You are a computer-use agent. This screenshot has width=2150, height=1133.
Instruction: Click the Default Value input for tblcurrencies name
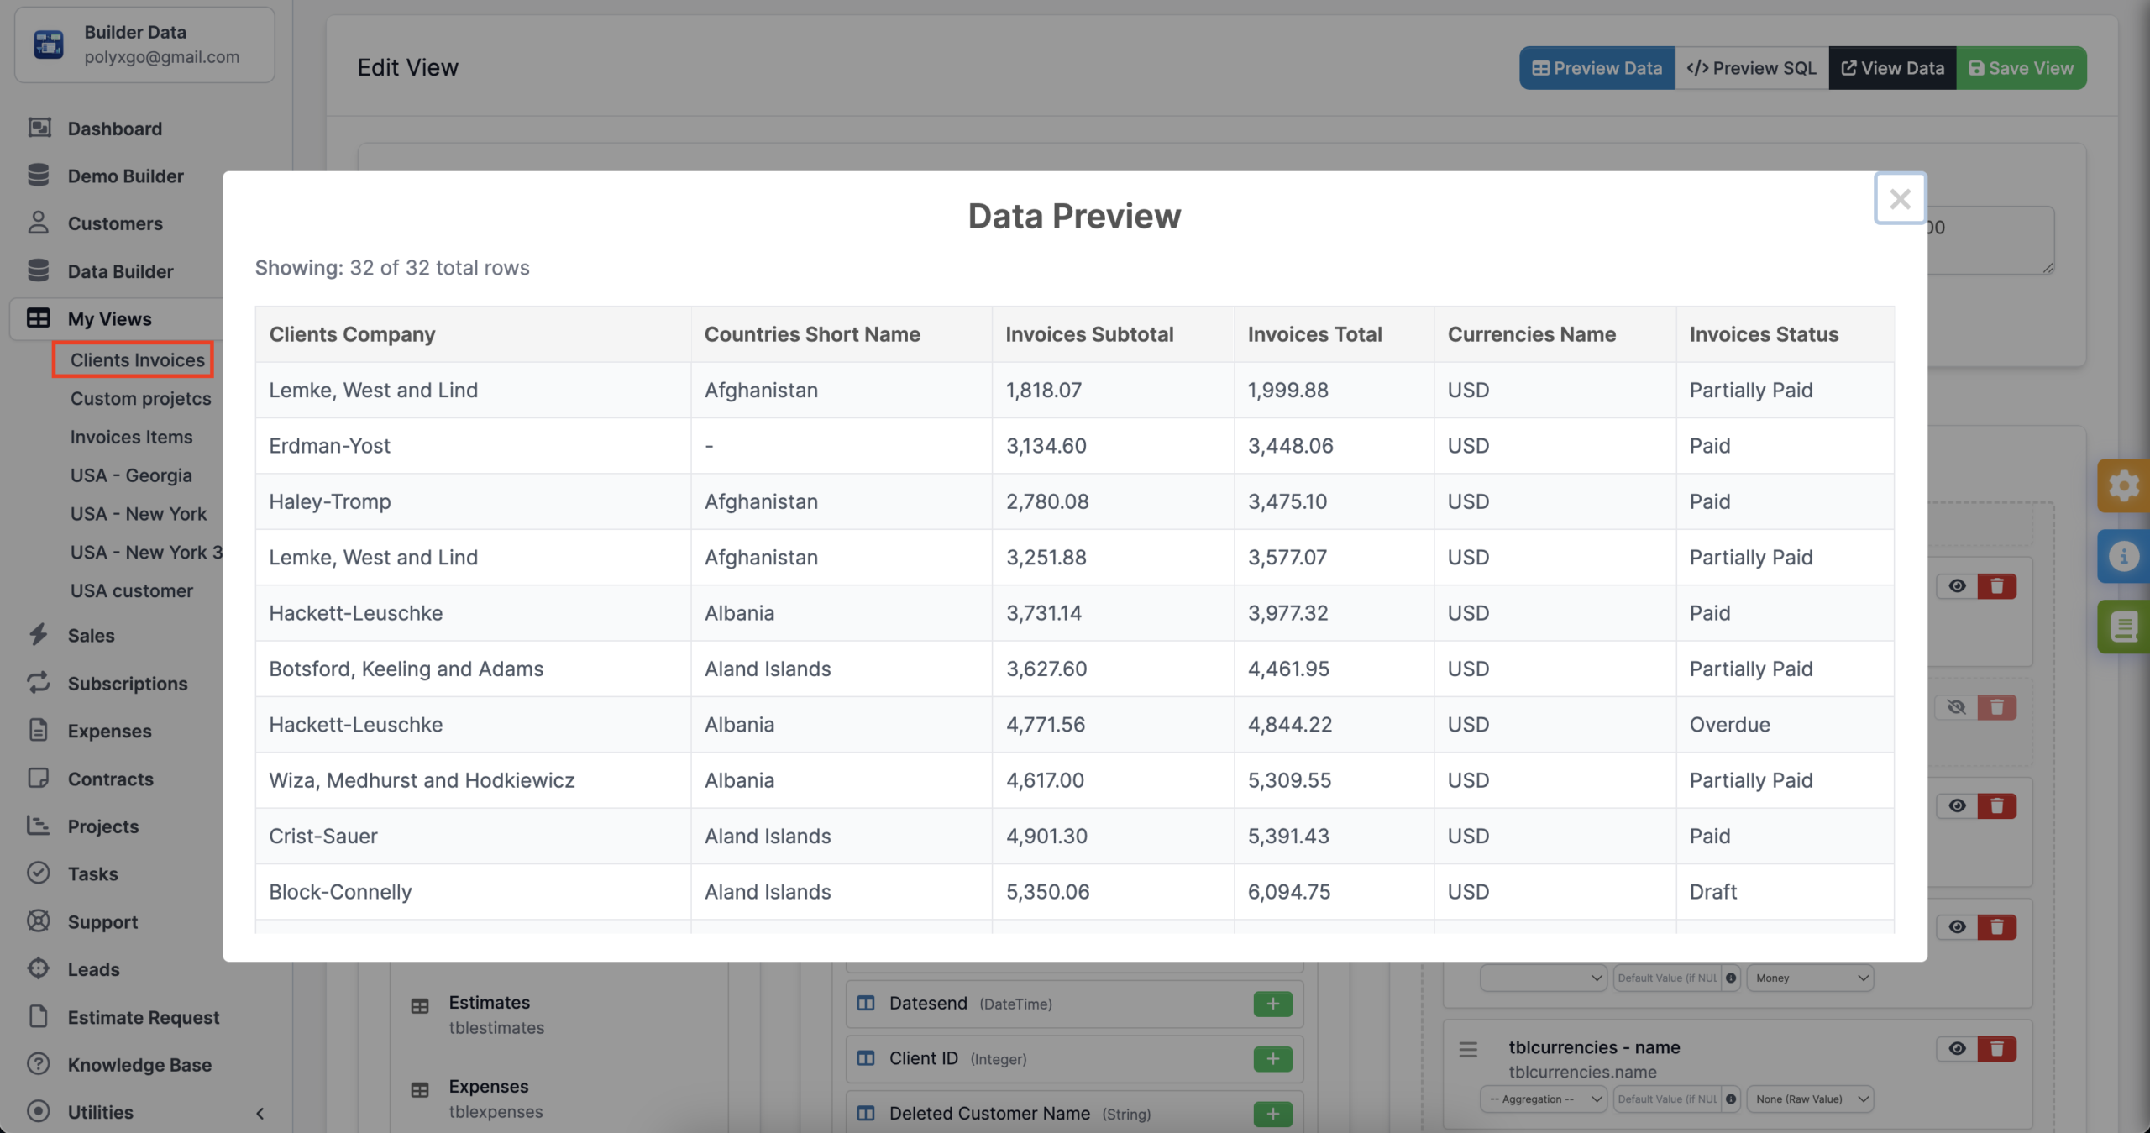click(x=1666, y=1099)
